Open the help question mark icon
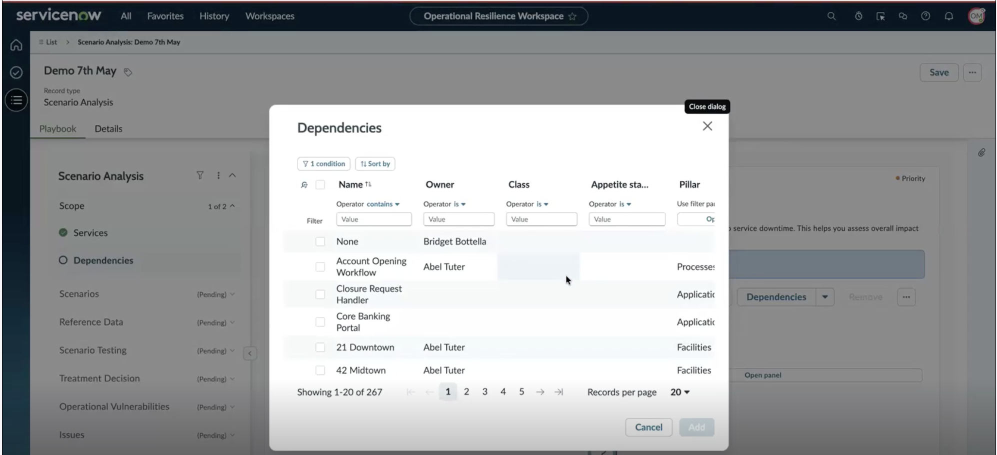The height and width of the screenshot is (455, 997). click(x=925, y=16)
